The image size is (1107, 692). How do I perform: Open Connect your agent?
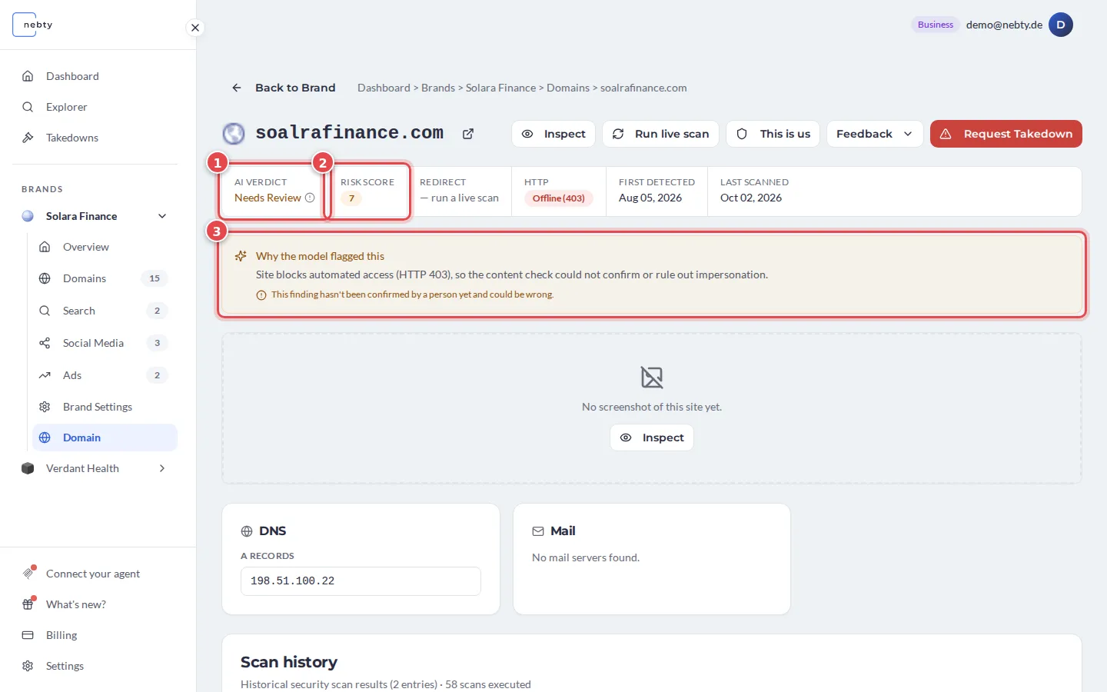[x=95, y=574]
